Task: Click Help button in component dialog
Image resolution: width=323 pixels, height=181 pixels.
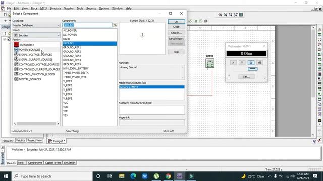Action: tap(176, 52)
